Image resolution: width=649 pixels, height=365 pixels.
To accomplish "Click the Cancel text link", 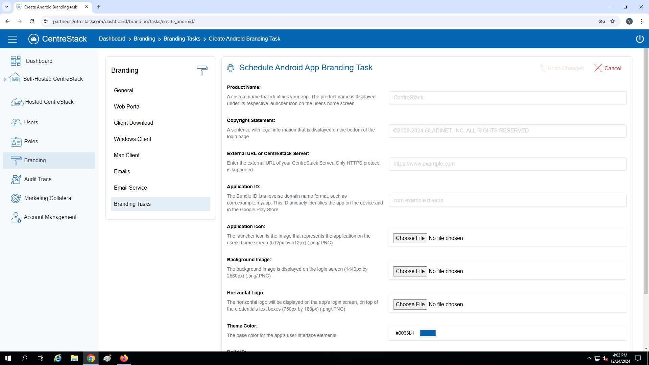I will 612,68.
